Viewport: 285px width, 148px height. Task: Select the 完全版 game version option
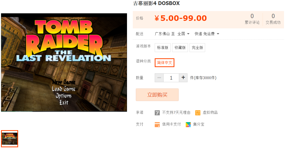click(197, 48)
